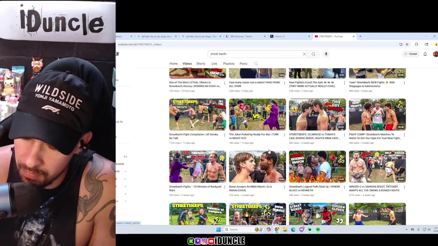Show hidden system tray icons
The image size is (438, 246).
(407, 230)
